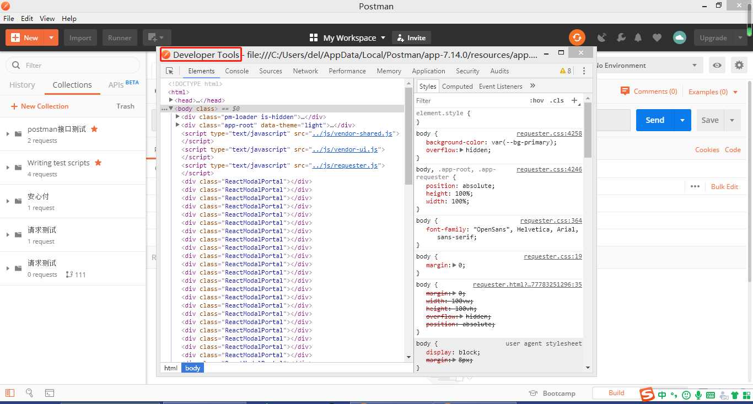Open the DevTools Application tab
753x404 pixels.
coord(428,71)
